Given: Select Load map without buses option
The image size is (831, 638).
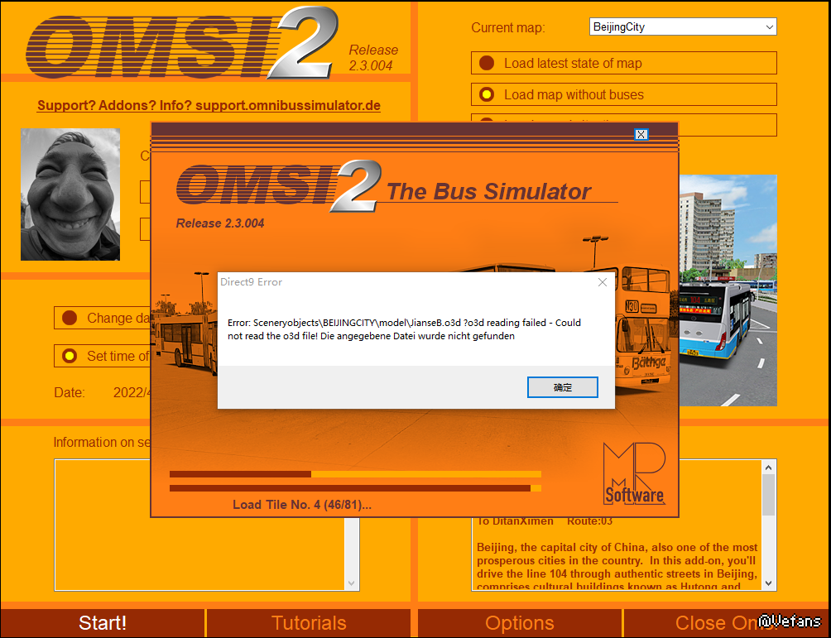Looking at the screenshot, I should tap(488, 95).
